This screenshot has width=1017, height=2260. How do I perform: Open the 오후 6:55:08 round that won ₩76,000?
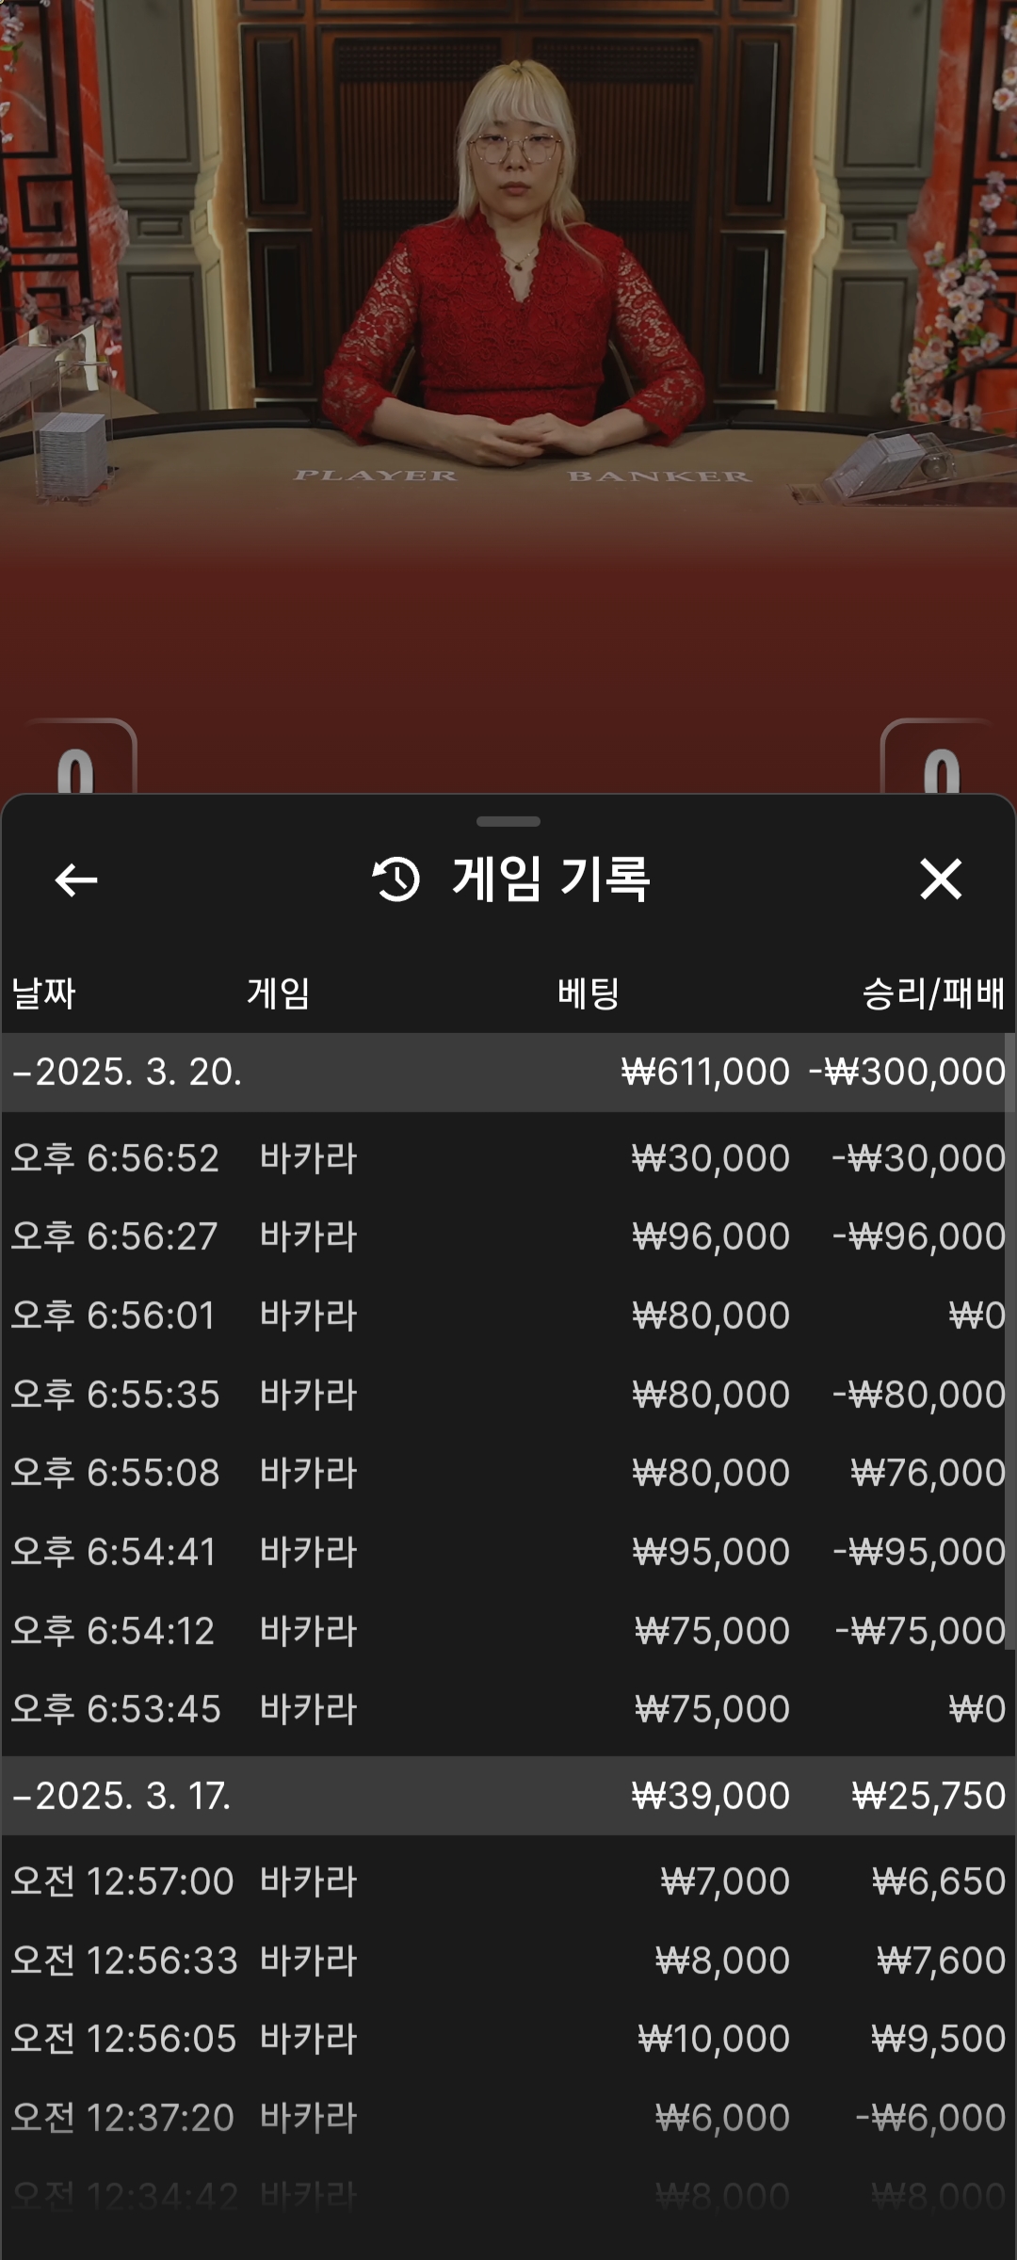pyautogui.click(x=508, y=1473)
